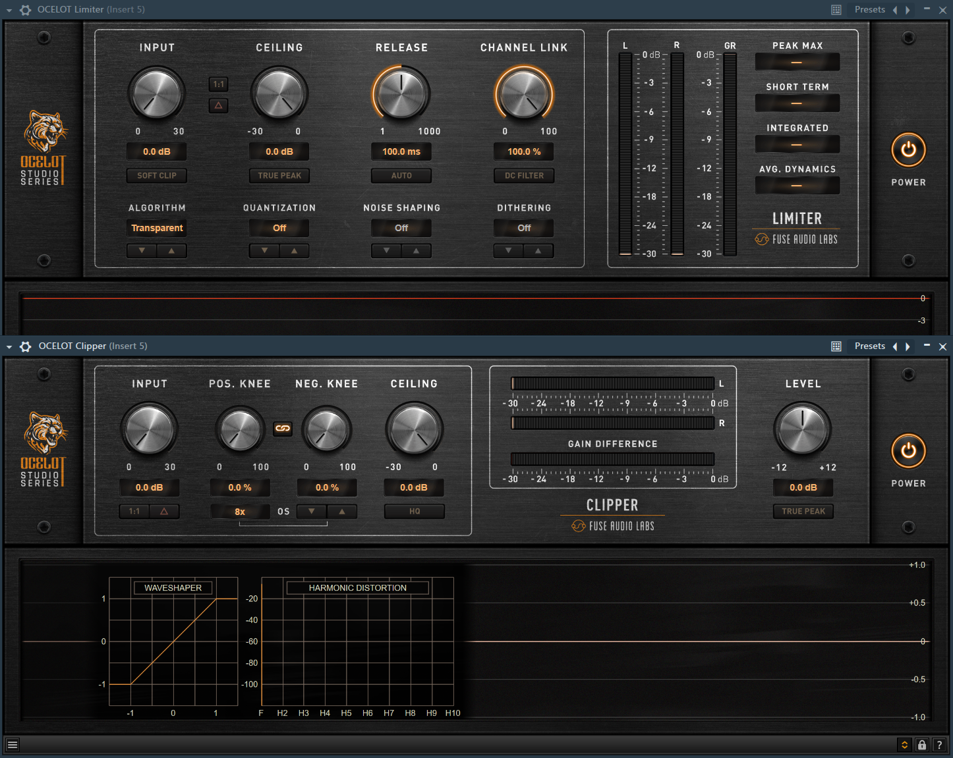
Task: Click the channel link chain icon in Clipper
Action: click(x=283, y=429)
